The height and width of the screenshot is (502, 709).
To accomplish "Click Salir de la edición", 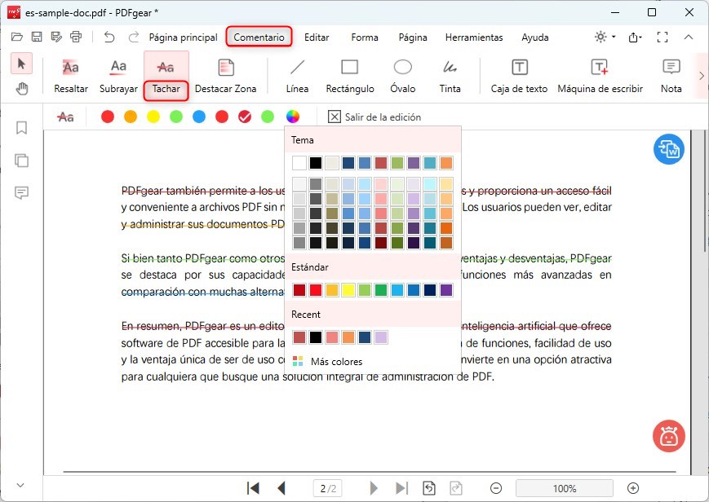I will [x=374, y=117].
